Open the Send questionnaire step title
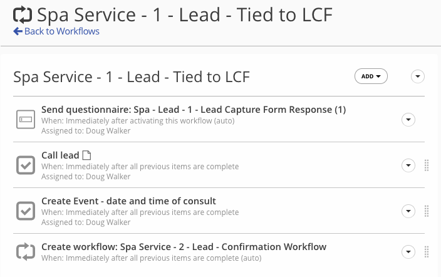Image resolution: width=441 pixels, height=277 pixels. (x=193, y=110)
